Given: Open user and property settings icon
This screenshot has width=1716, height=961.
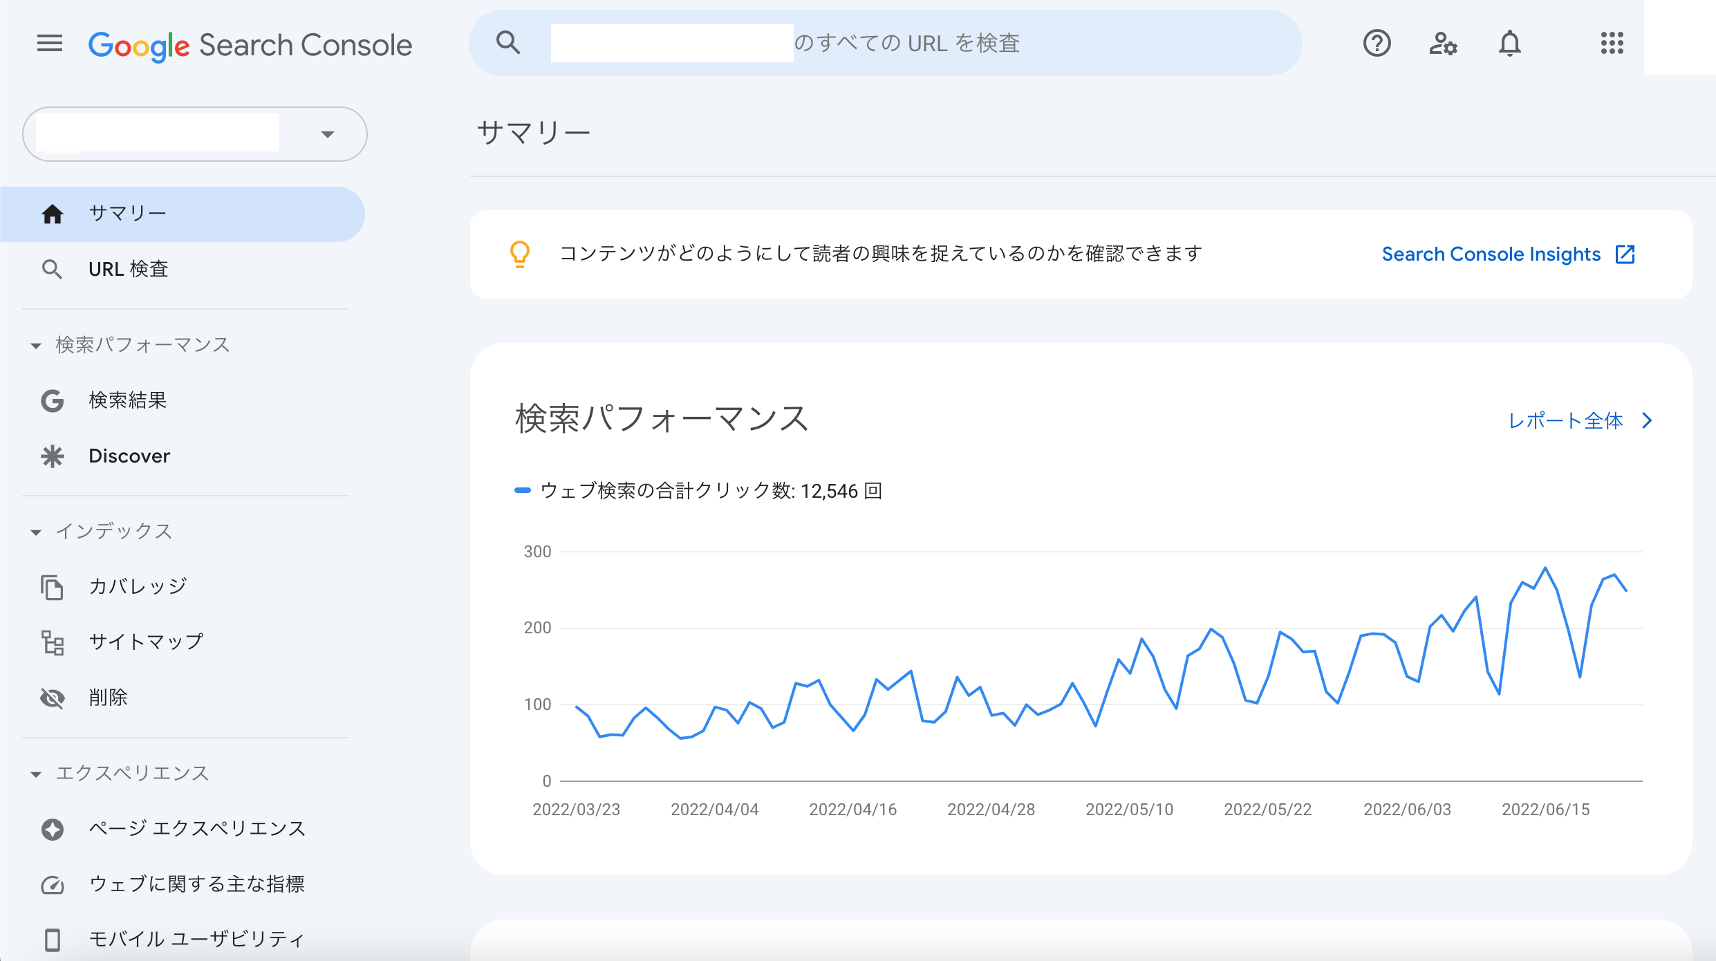Looking at the screenshot, I should click(x=1443, y=44).
